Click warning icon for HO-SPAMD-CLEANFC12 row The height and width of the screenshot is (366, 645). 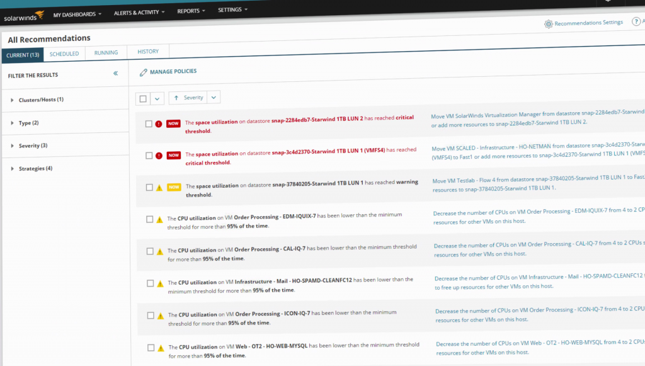161,283
